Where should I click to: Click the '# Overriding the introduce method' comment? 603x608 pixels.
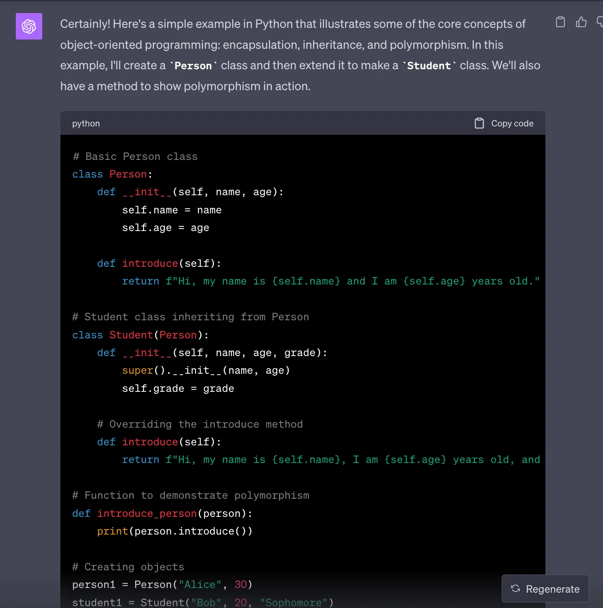(x=200, y=424)
